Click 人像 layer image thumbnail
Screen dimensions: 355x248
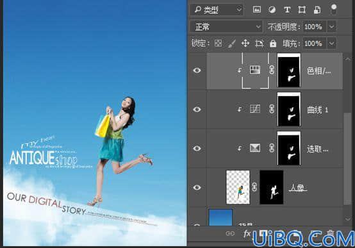(238, 187)
